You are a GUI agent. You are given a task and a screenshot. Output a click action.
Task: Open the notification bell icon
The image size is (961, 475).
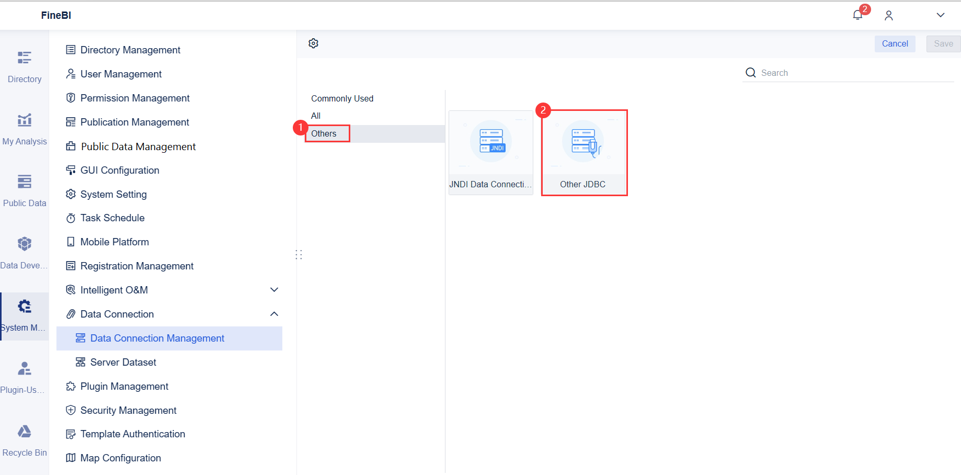pos(857,15)
